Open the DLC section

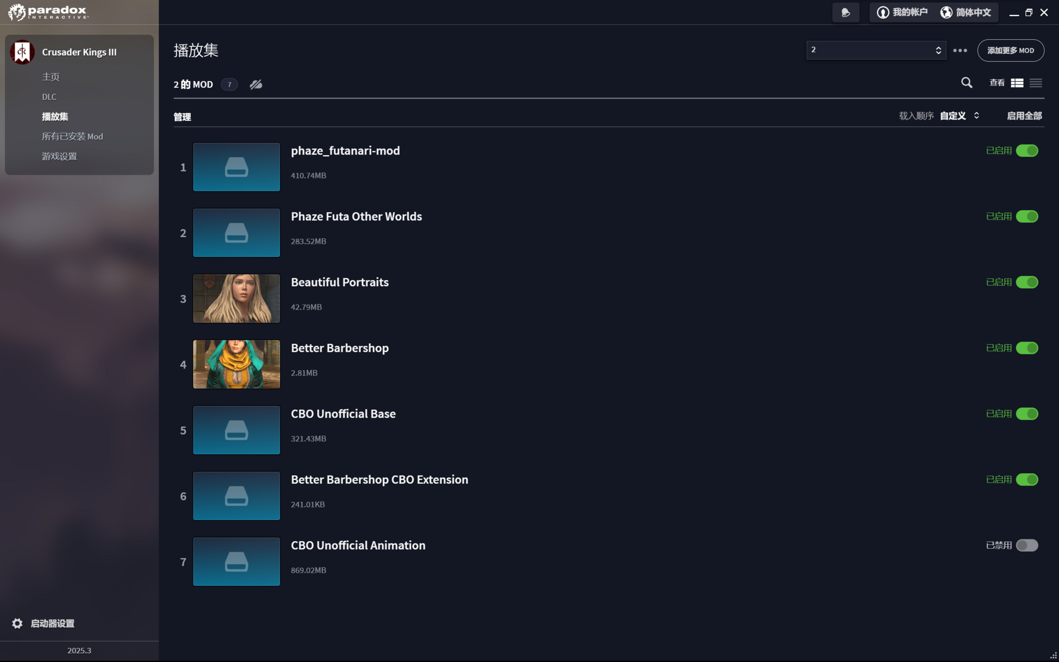[49, 97]
